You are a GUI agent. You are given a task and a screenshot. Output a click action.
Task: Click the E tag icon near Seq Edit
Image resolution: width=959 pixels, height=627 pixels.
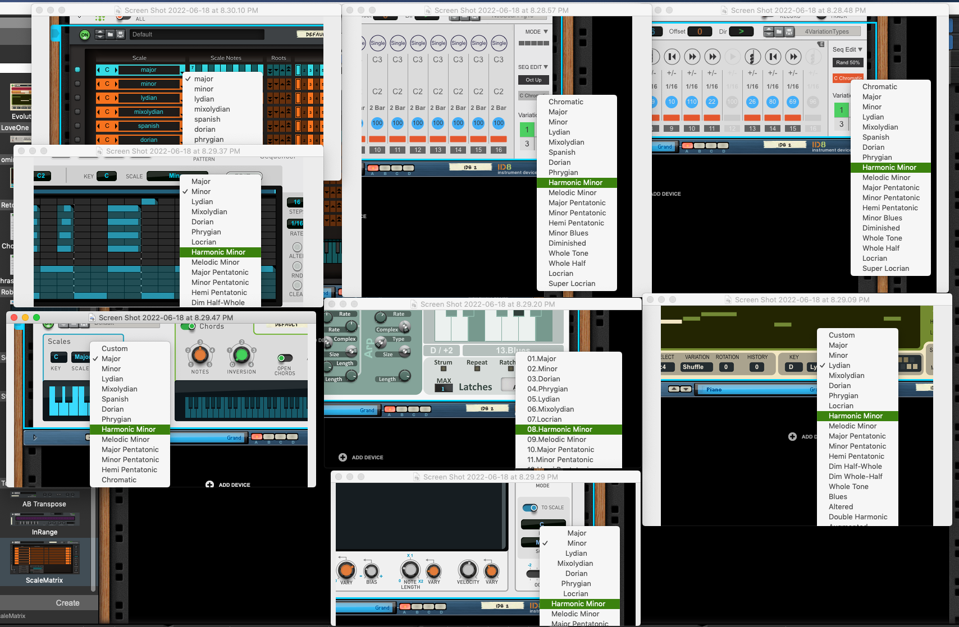820,44
